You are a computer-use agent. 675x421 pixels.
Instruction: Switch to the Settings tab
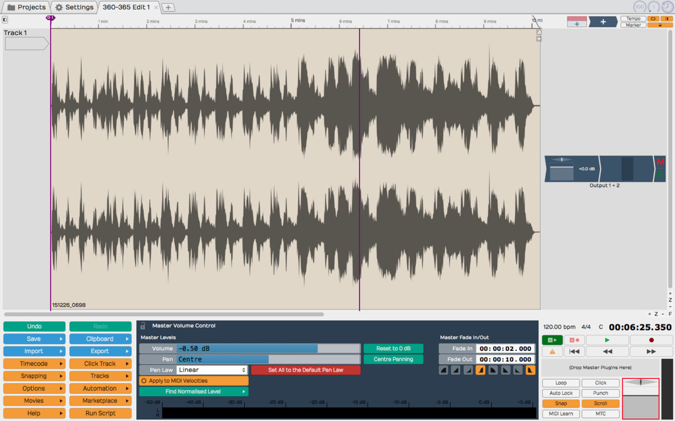click(74, 7)
